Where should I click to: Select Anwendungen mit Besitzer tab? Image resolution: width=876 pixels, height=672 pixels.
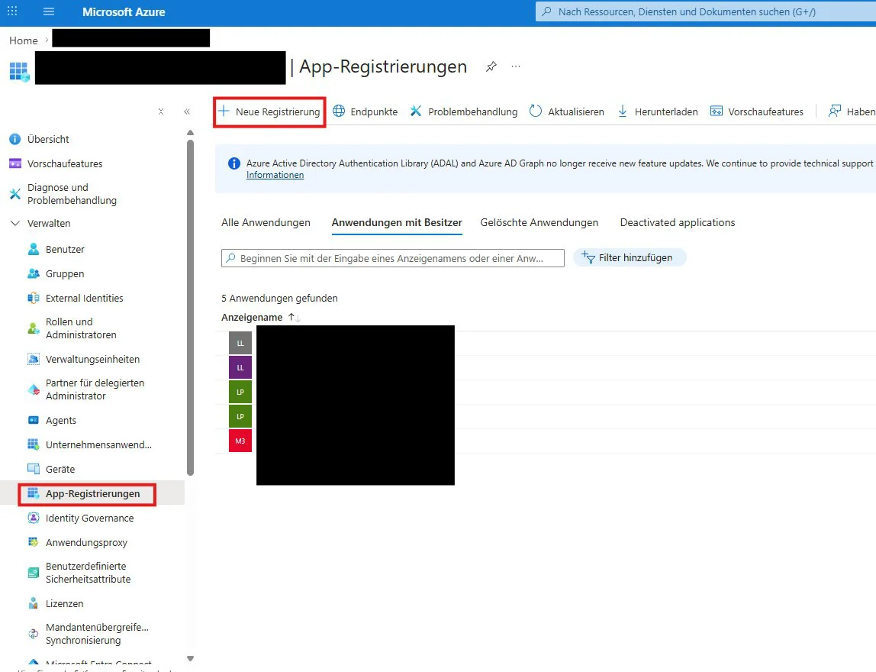(x=397, y=222)
